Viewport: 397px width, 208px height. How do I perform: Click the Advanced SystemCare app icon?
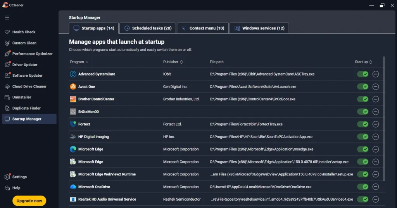pos(73,74)
